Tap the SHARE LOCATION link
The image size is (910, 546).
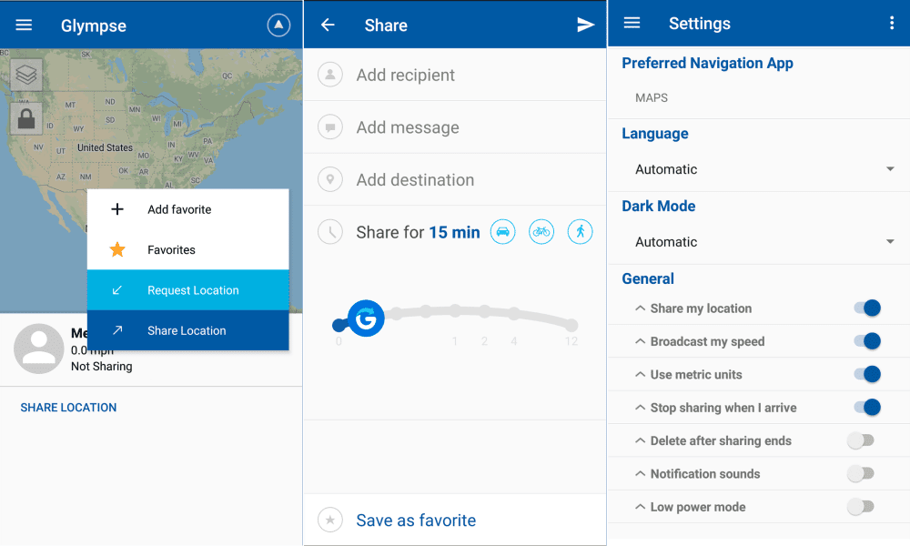tap(68, 408)
